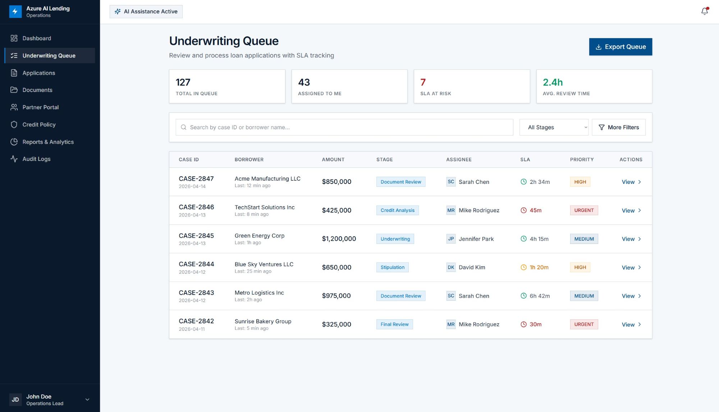Open Audit Logs
Screen dimensions: 719x412
tap(50, 159)
